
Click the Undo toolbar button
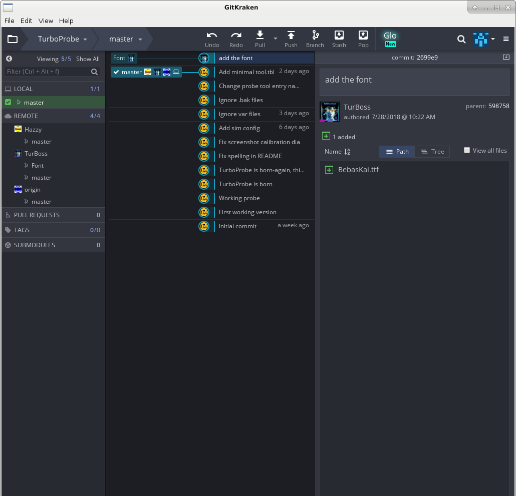point(212,40)
